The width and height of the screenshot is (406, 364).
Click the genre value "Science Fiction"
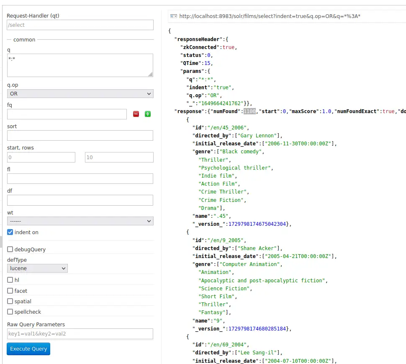click(224, 288)
